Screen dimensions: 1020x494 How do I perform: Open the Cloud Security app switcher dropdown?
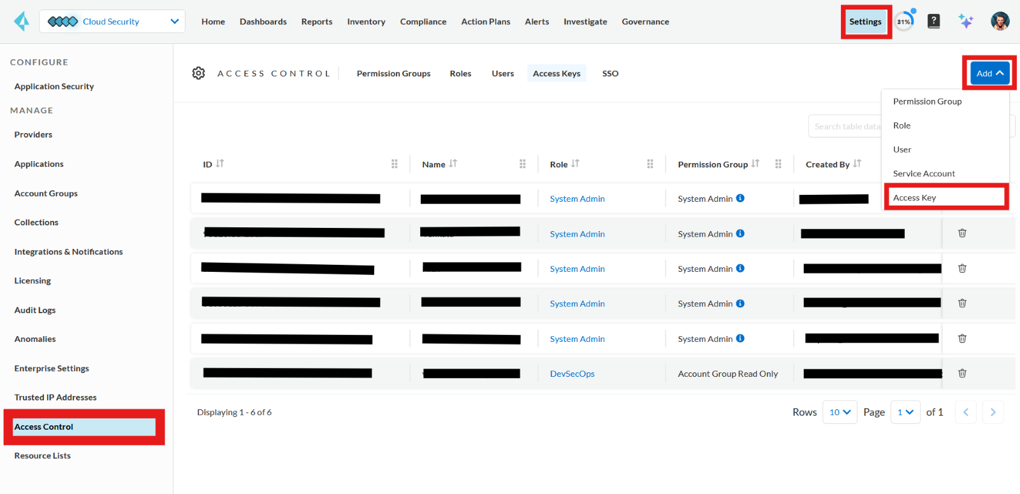point(112,21)
